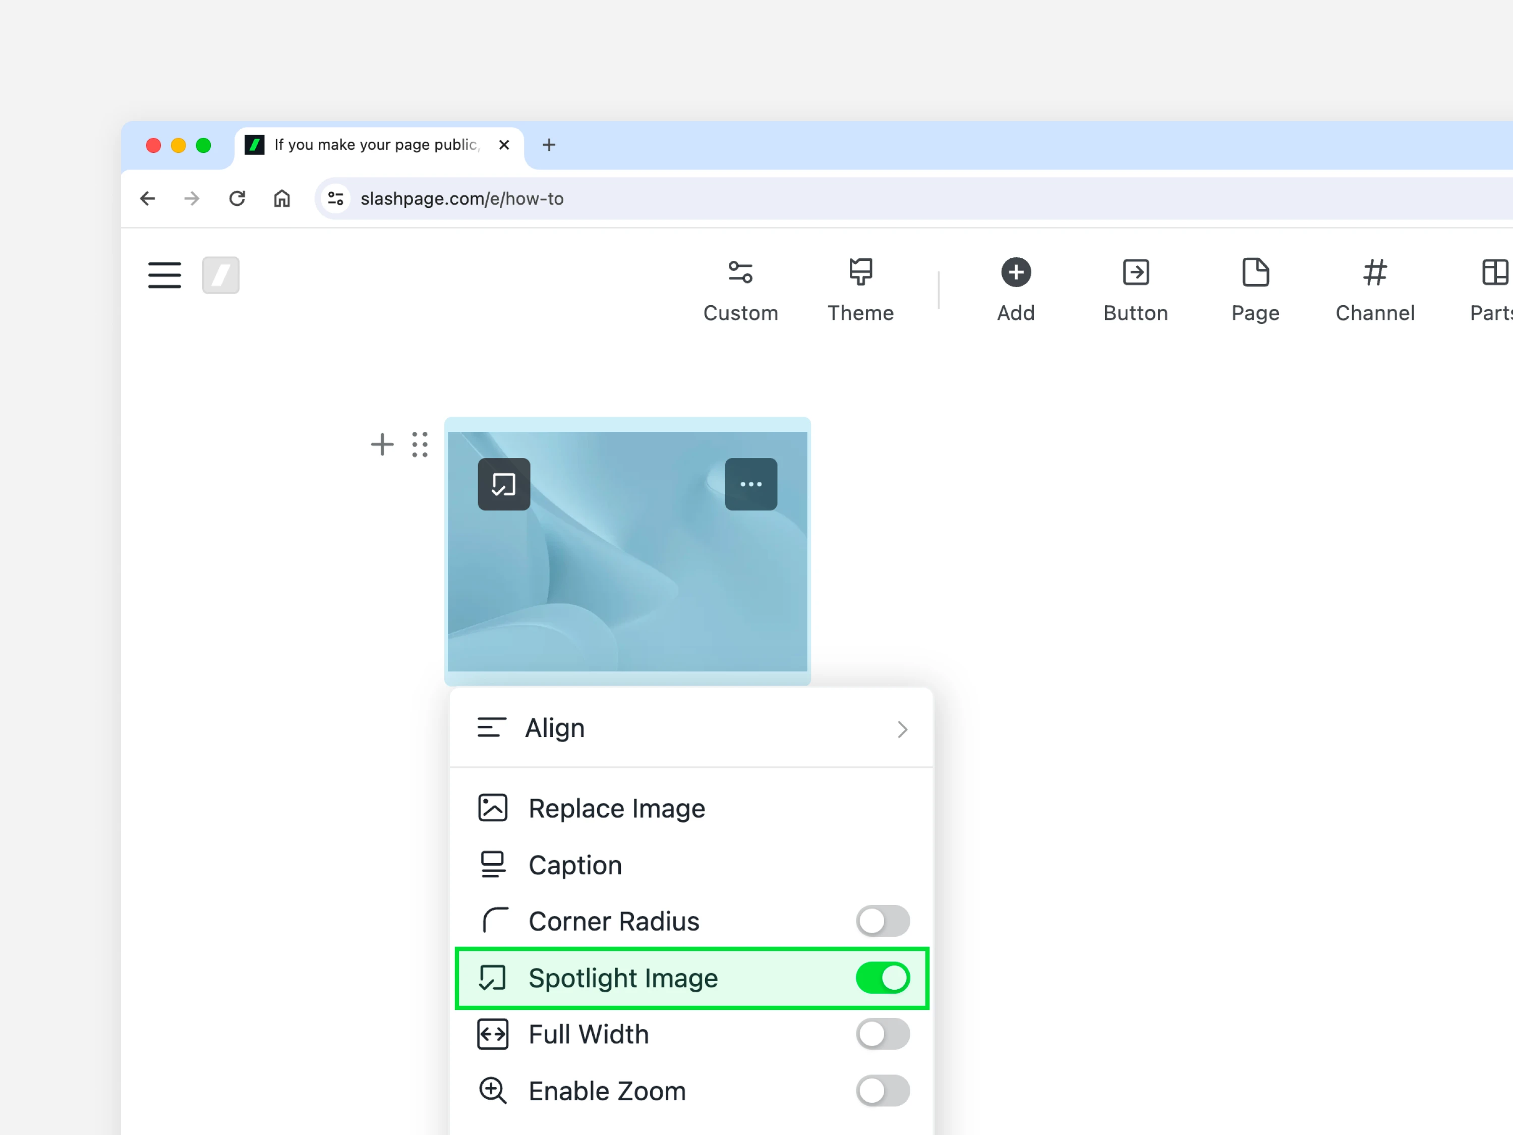Open the image more options button

(x=751, y=484)
